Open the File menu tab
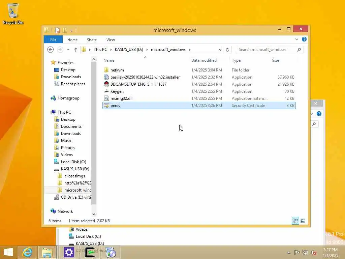Screen dimensions: 345x259 pyautogui.click(x=53, y=39)
